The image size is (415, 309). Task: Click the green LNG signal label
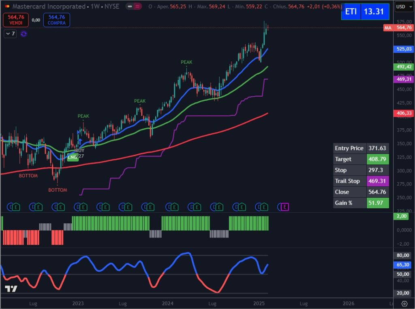pyautogui.click(x=73, y=157)
